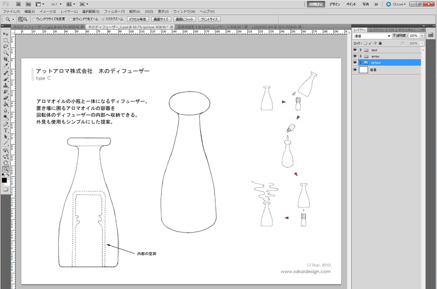Select the Lasso tool
The width and height of the screenshot is (437, 289).
tap(6, 47)
